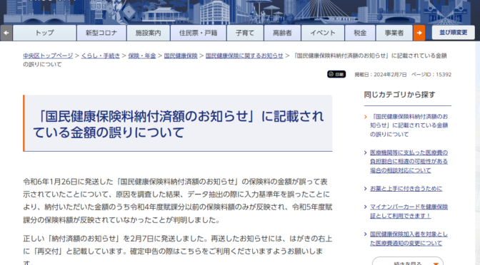Open the 新型コロナ navigation tab
480x265 pixels.
pyautogui.click(x=101, y=33)
